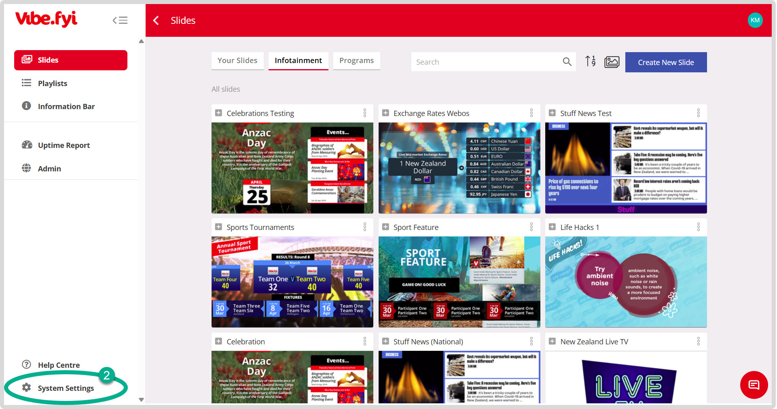Click the Slides page title

coord(183,21)
